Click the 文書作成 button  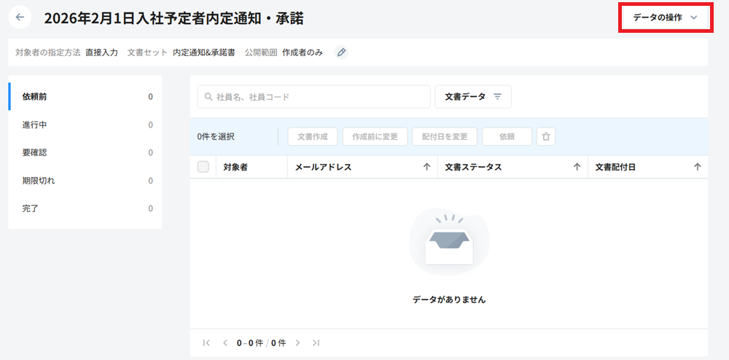(313, 136)
